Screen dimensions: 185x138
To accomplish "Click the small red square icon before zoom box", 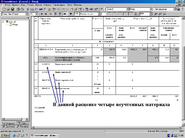I will [136, 14].
